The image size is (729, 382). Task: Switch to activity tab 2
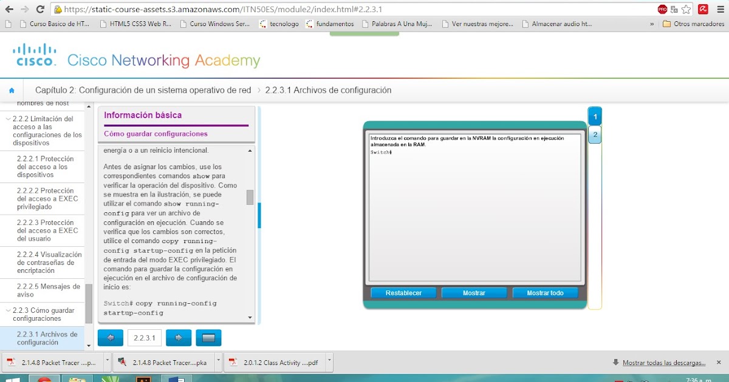click(x=594, y=135)
